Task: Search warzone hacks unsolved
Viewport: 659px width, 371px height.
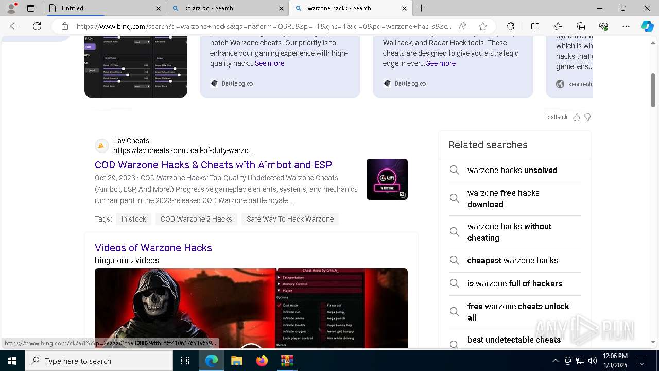Action: [x=512, y=170]
